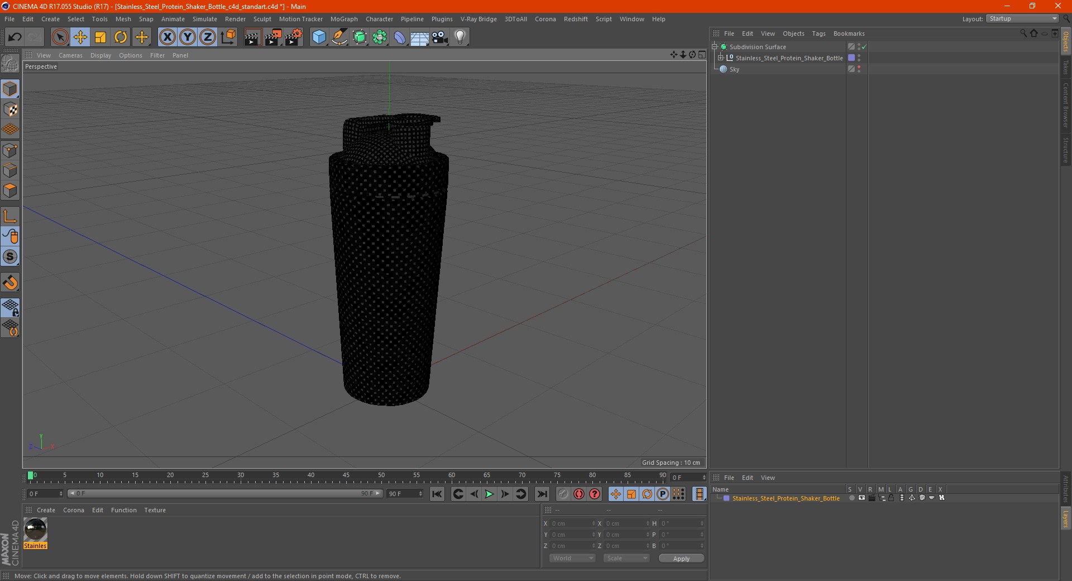Go to end of animation

coord(542,494)
